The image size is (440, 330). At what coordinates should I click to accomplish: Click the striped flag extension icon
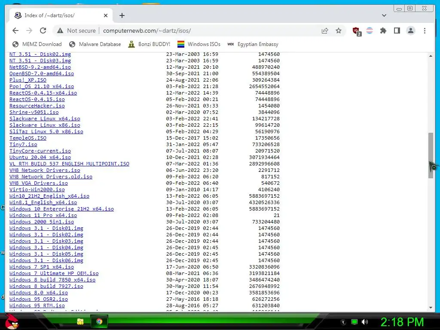point(370,31)
